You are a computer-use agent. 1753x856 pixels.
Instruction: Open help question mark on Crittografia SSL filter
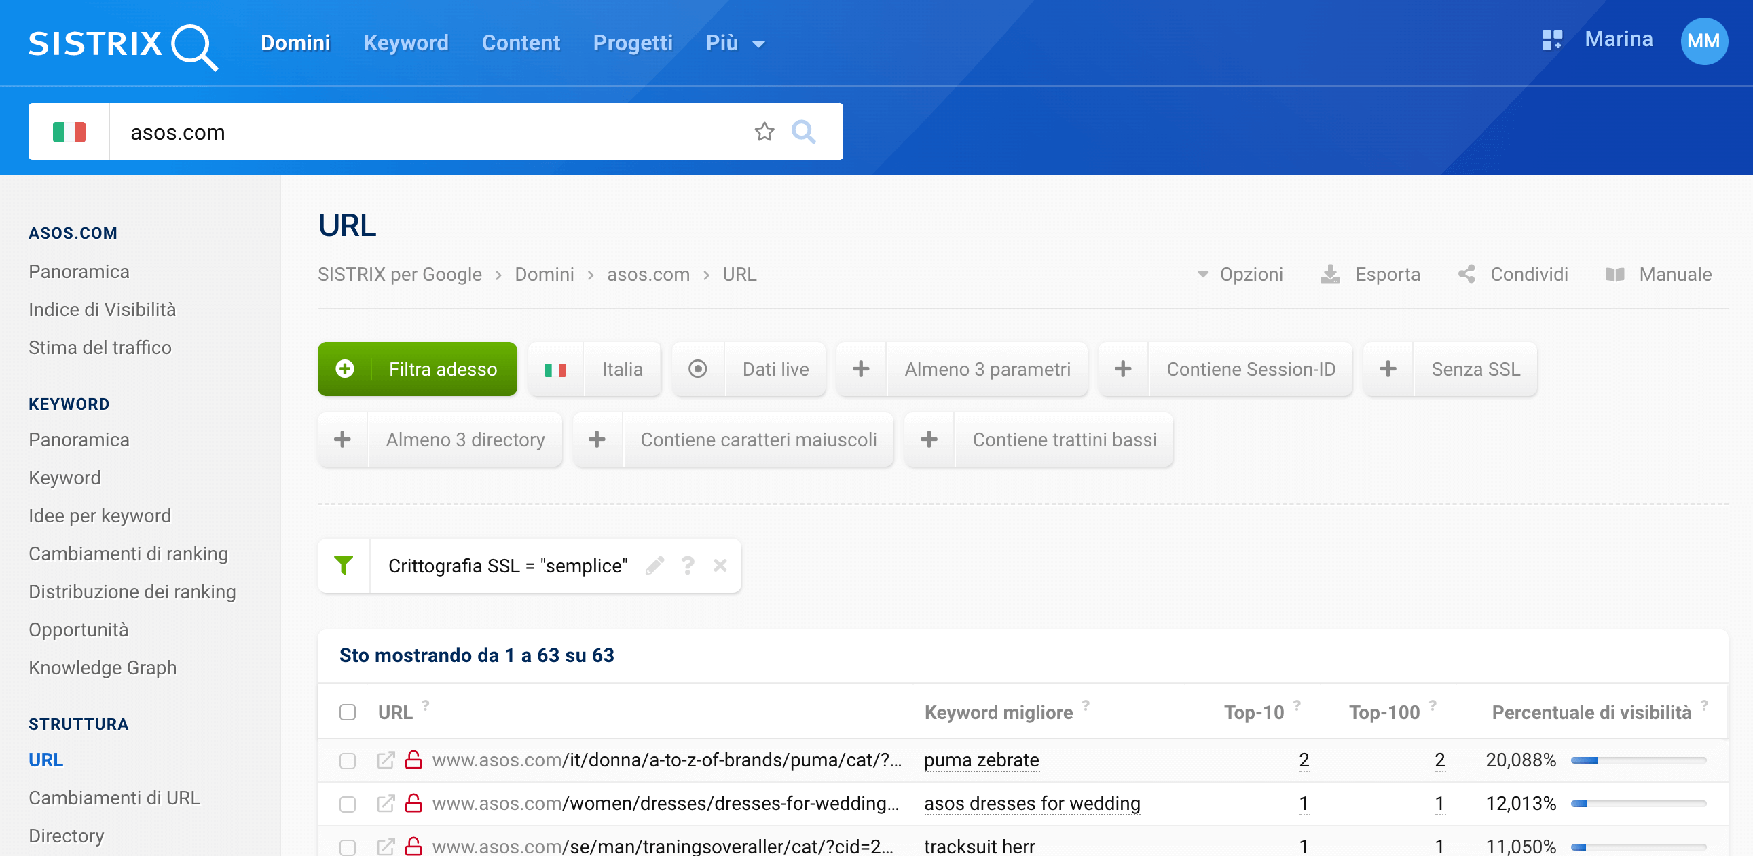(688, 565)
